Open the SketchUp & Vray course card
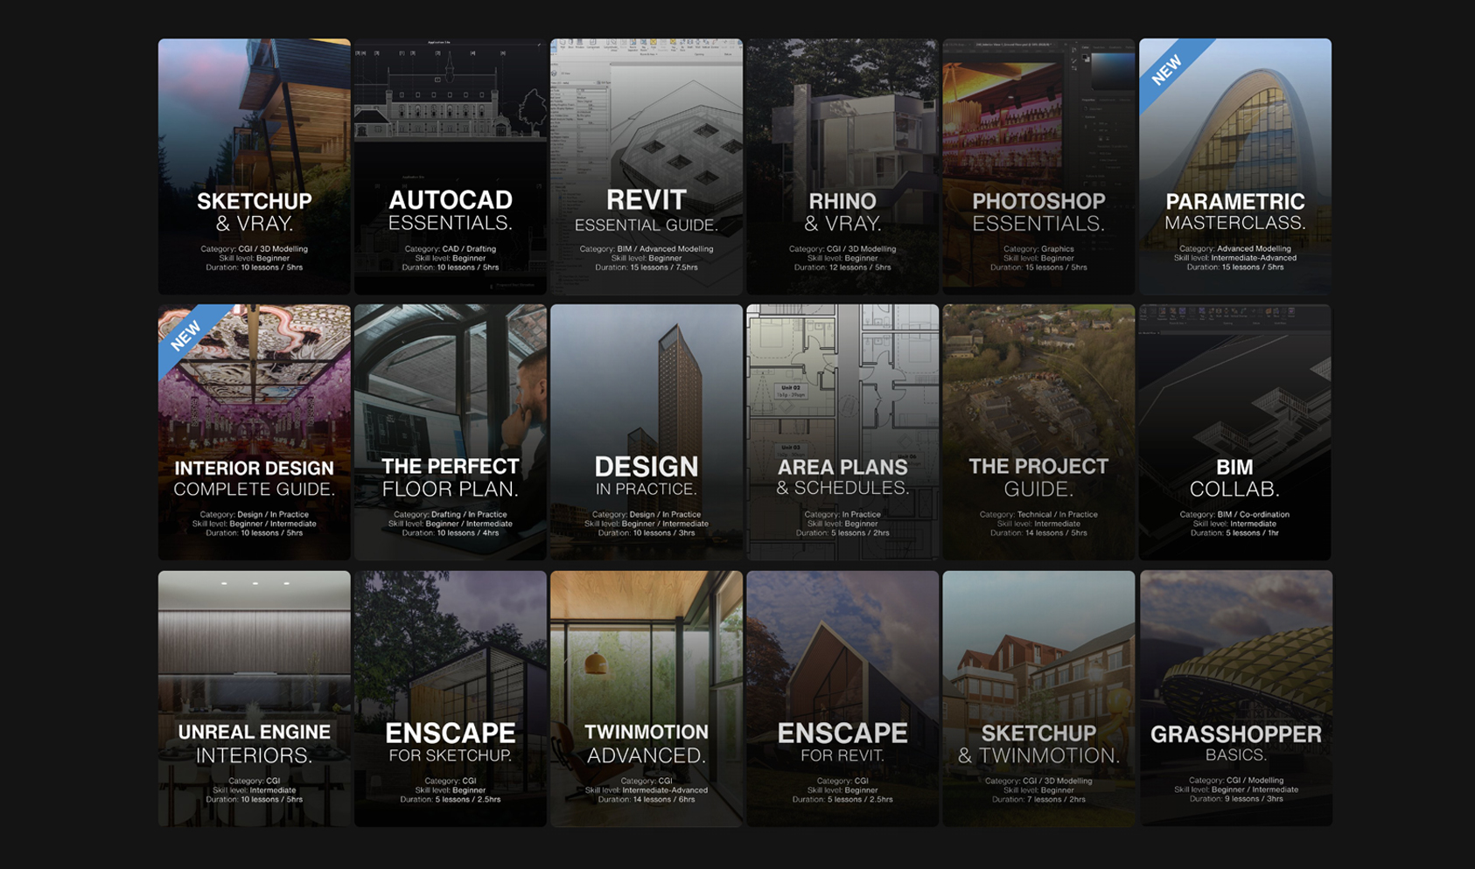Screen dimensions: 1475x869 pos(254,166)
